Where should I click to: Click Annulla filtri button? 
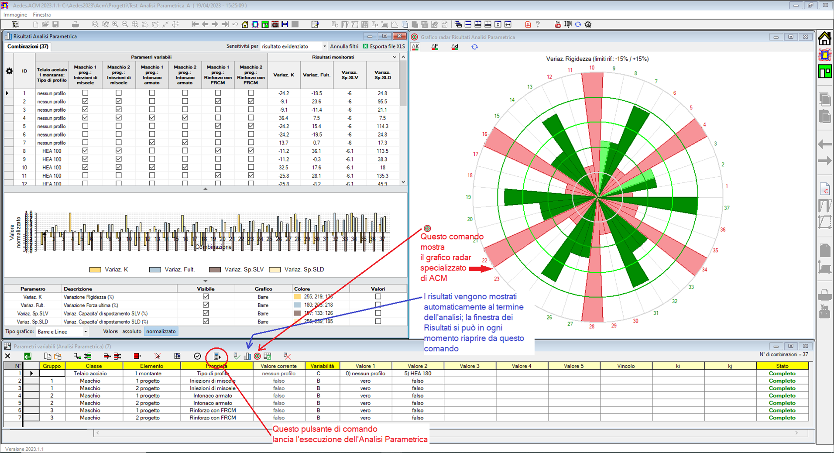(x=344, y=46)
